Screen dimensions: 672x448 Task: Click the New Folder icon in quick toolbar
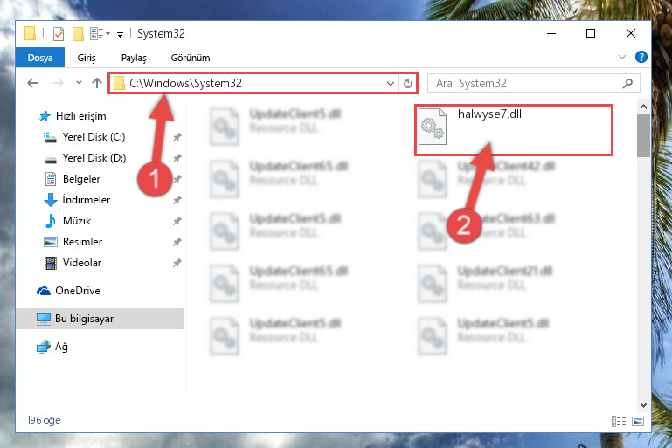(x=78, y=34)
